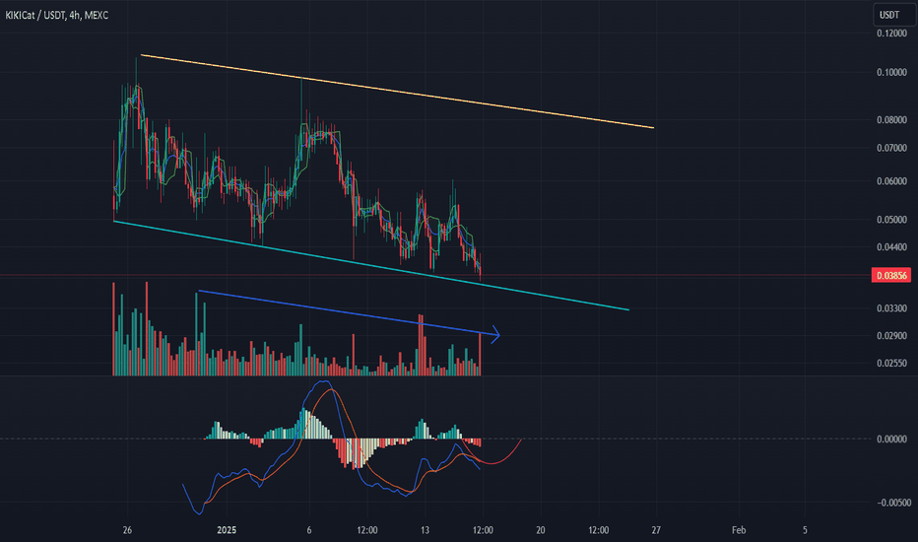This screenshot has width=918, height=542.
Task: Click the red 0.03856 current price label
Action: 891,275
